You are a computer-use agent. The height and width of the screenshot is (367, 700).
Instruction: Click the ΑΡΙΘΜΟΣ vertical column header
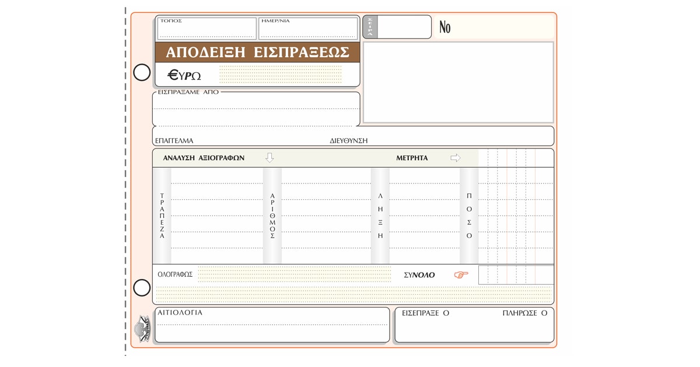click(x=272, y=216)
